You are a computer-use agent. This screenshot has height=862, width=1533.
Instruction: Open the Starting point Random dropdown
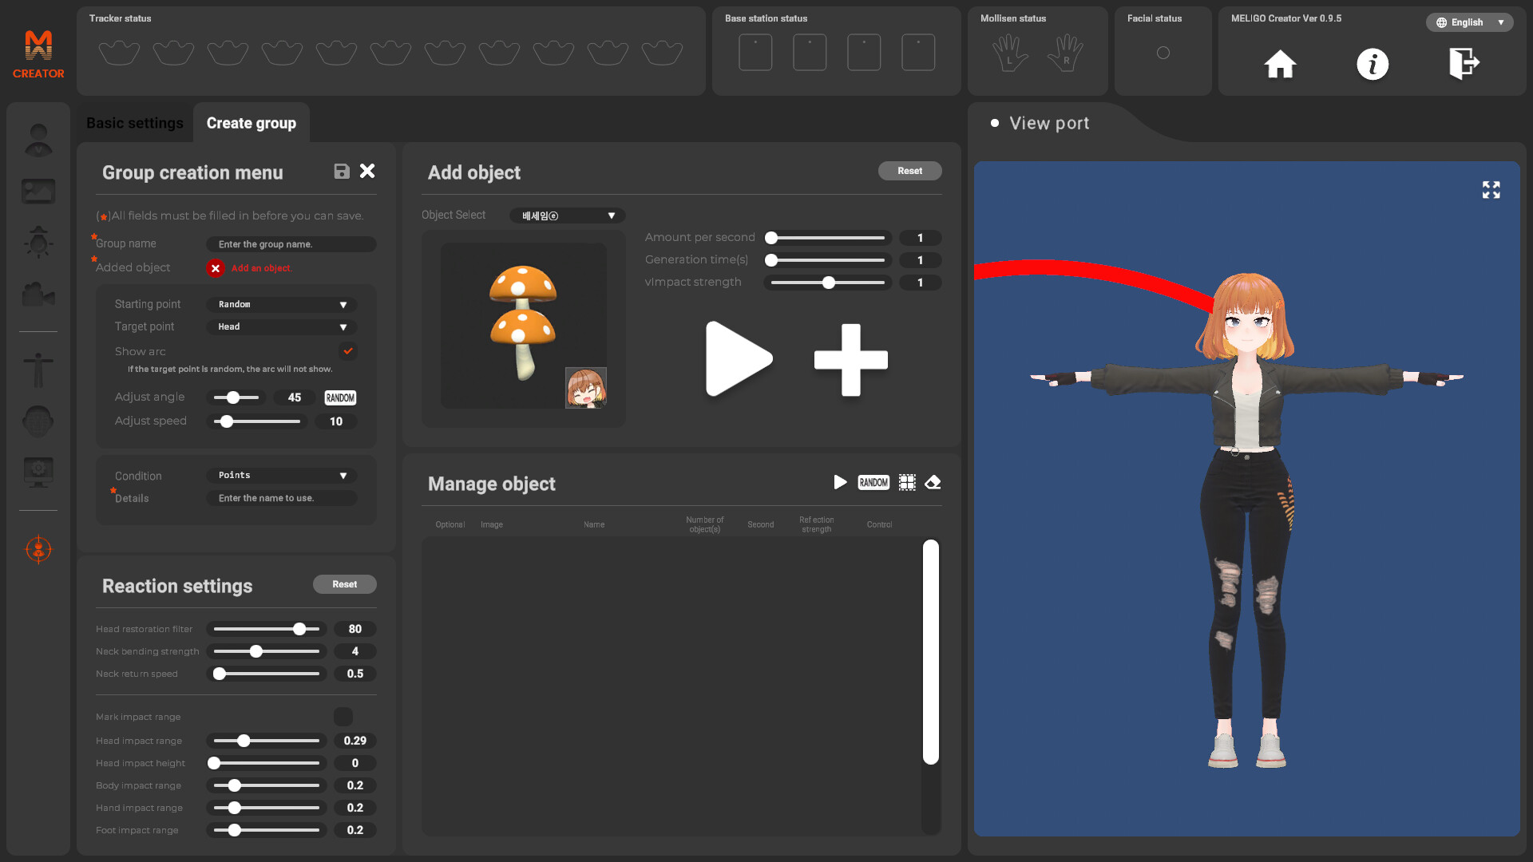point(282,305)
